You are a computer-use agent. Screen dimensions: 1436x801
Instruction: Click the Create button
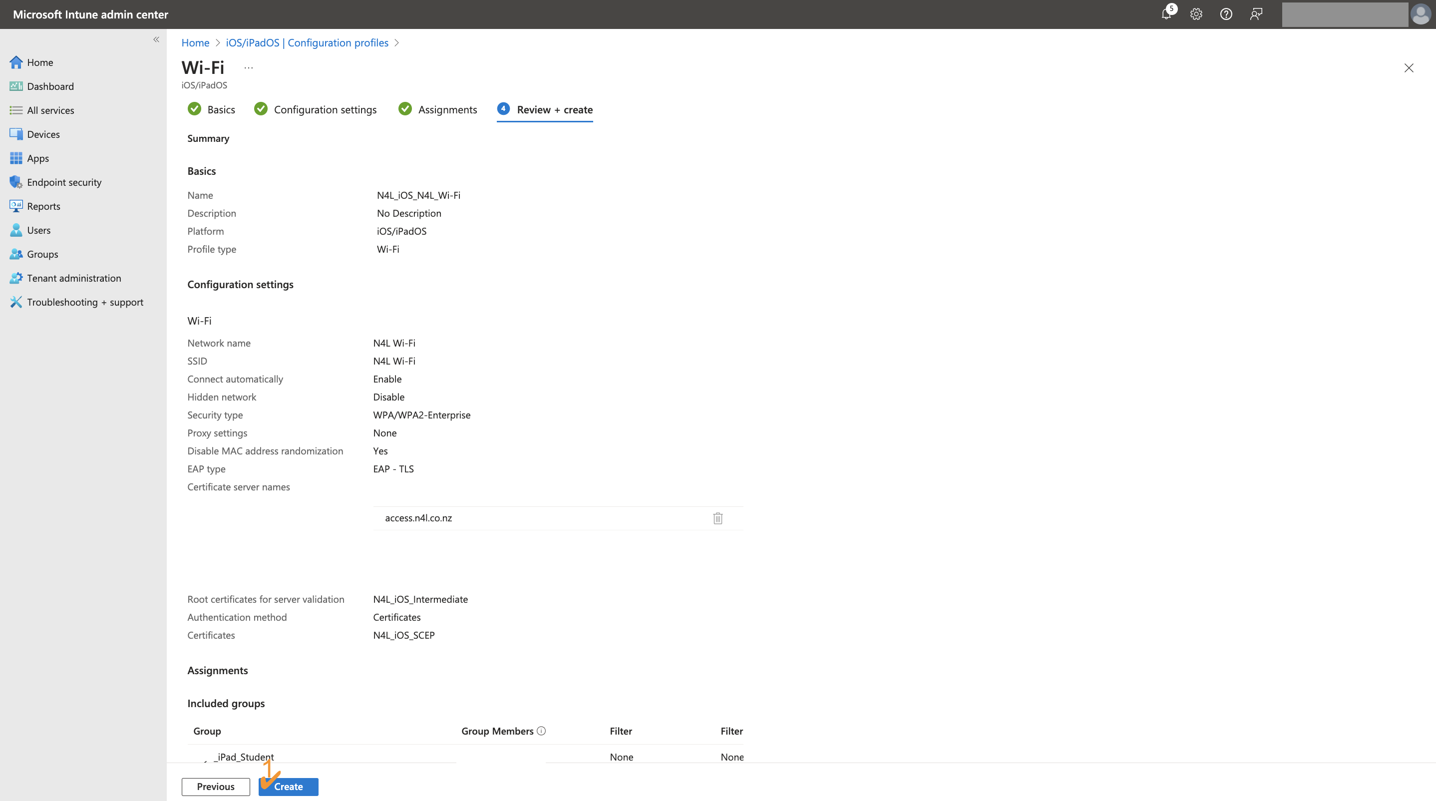click(288, 787)
